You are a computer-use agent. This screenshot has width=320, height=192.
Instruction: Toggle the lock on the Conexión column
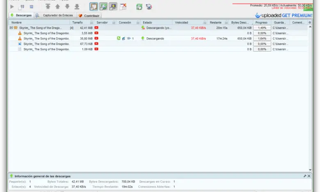point(138,22)
